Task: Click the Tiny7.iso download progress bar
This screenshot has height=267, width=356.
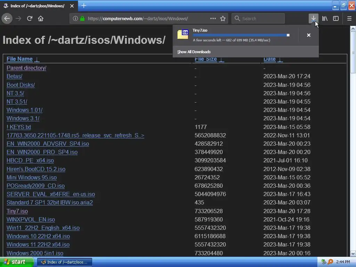Action: click(x=241, y=35)
